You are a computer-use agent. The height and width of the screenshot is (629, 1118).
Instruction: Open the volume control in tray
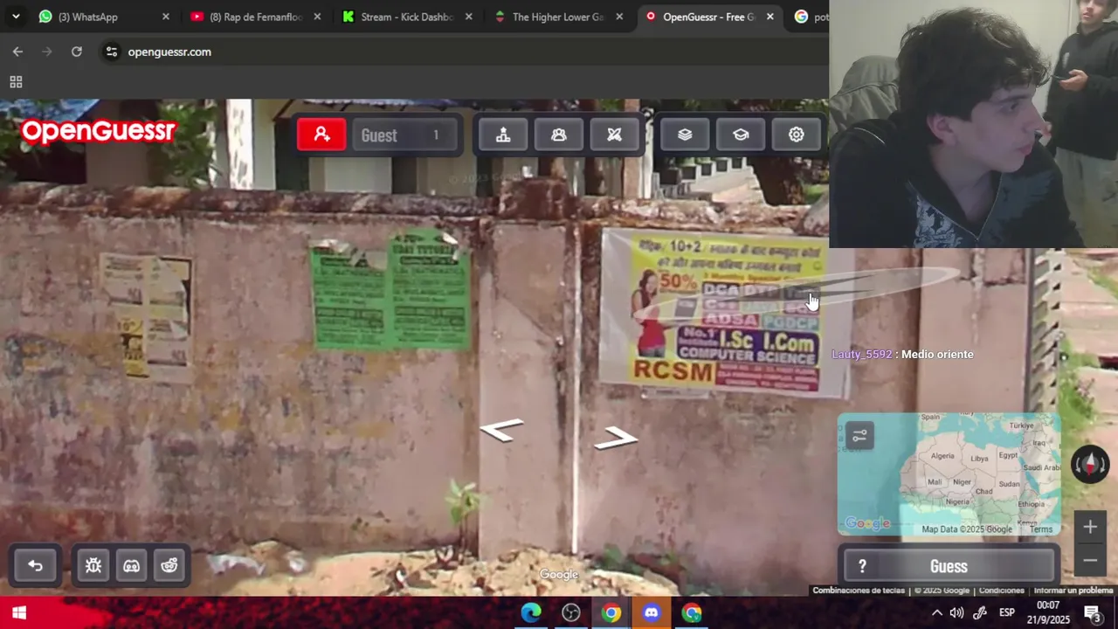(x=956, y=612)
